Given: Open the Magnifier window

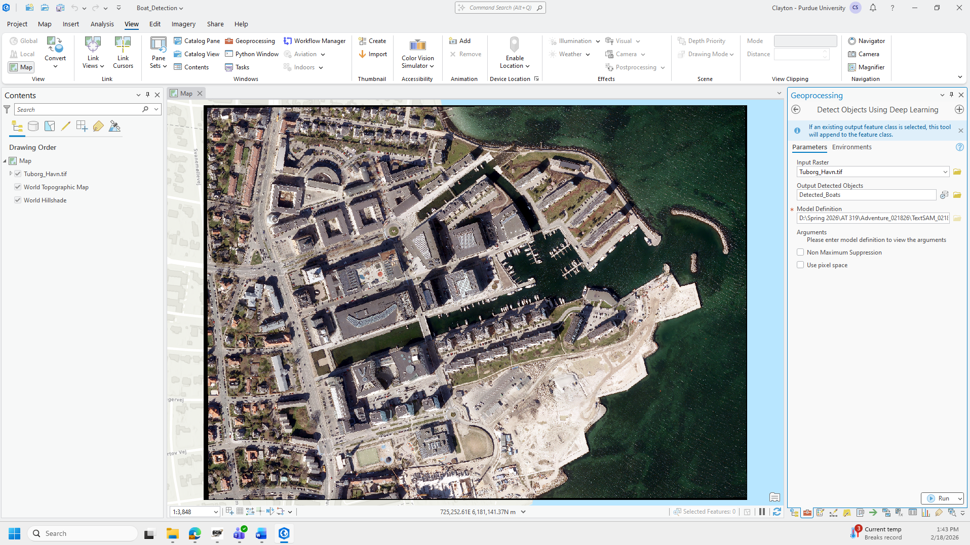Looking at the screenshot, I should pos(866,67).
